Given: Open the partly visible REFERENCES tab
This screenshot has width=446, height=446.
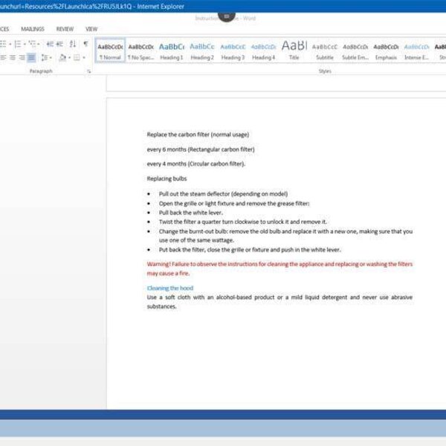Looking at the screenshot, I should pyautogui.click(x=4, y=29).
